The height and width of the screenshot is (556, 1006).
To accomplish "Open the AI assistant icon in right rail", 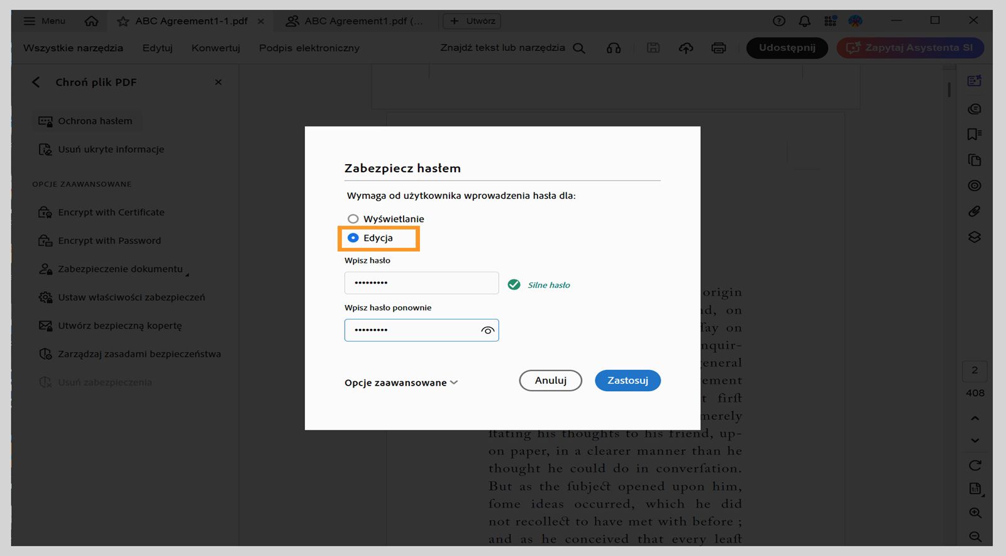I will tap(975, 81).
